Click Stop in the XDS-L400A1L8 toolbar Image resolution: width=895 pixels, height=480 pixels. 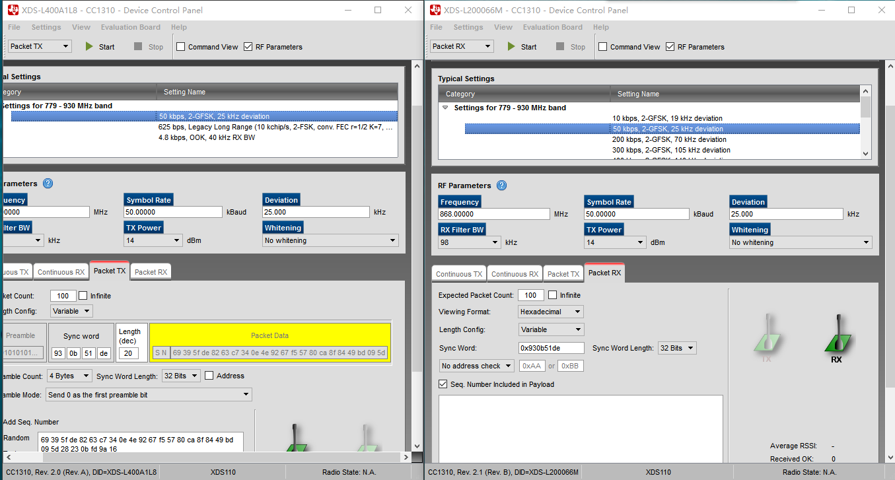(x=149, y=47)
